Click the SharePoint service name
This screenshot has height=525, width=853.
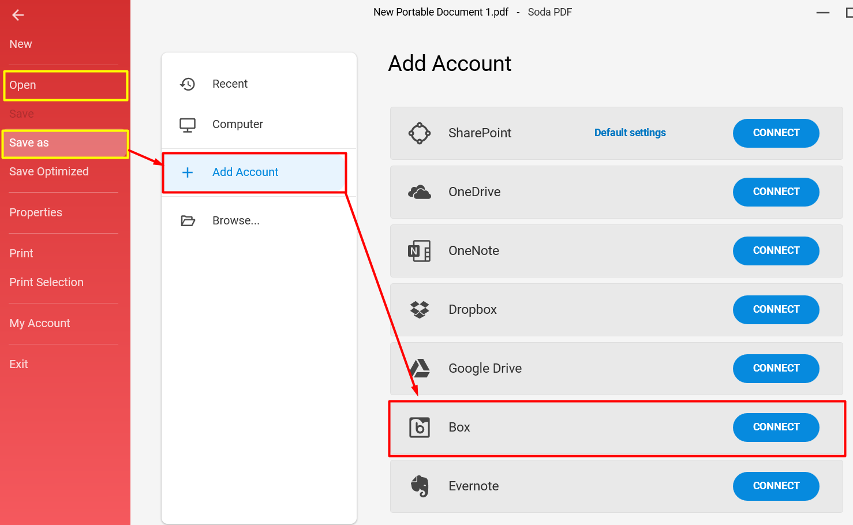tap(480, 133)
